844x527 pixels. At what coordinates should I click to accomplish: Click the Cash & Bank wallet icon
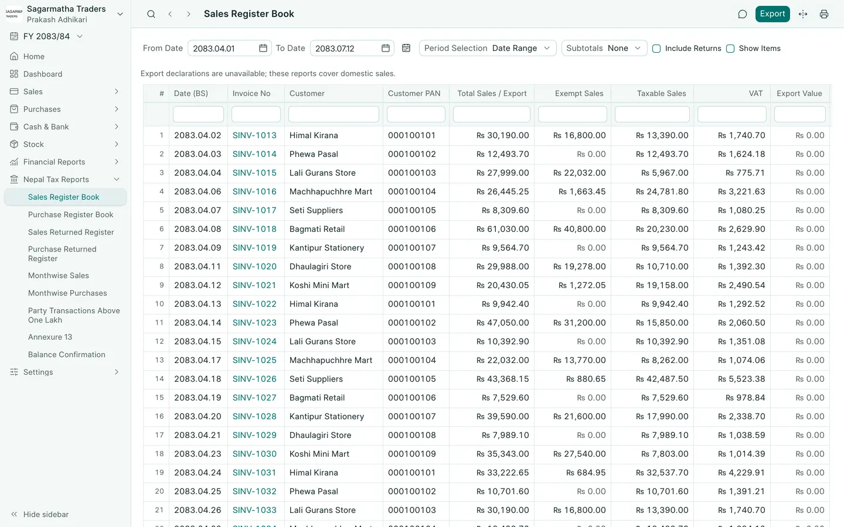point(14,126)
